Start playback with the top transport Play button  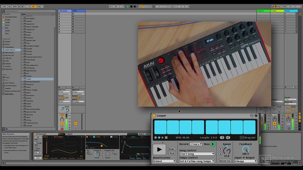(128, 6)
